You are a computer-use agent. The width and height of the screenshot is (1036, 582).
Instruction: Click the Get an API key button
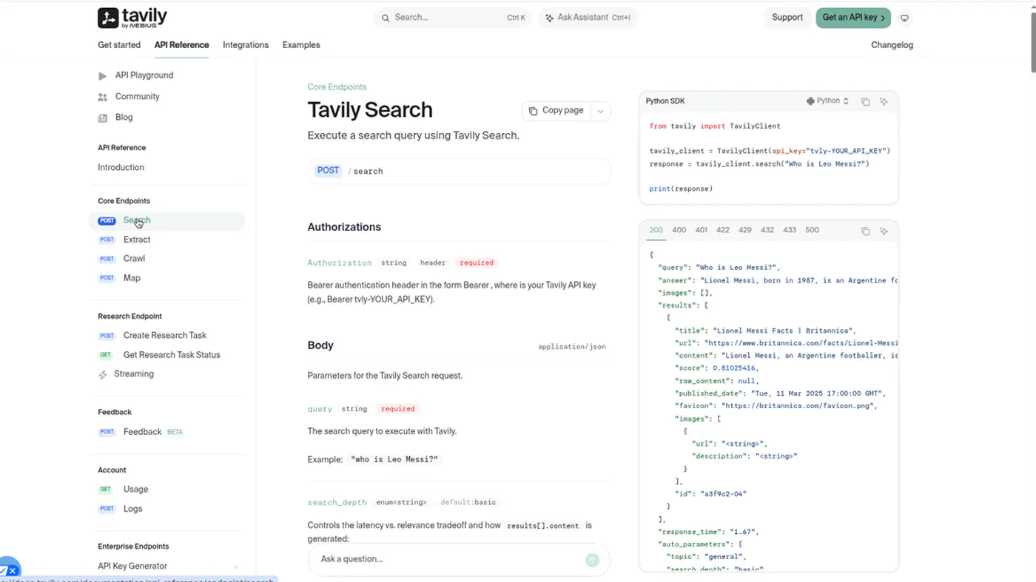click(x=853, y=18)
